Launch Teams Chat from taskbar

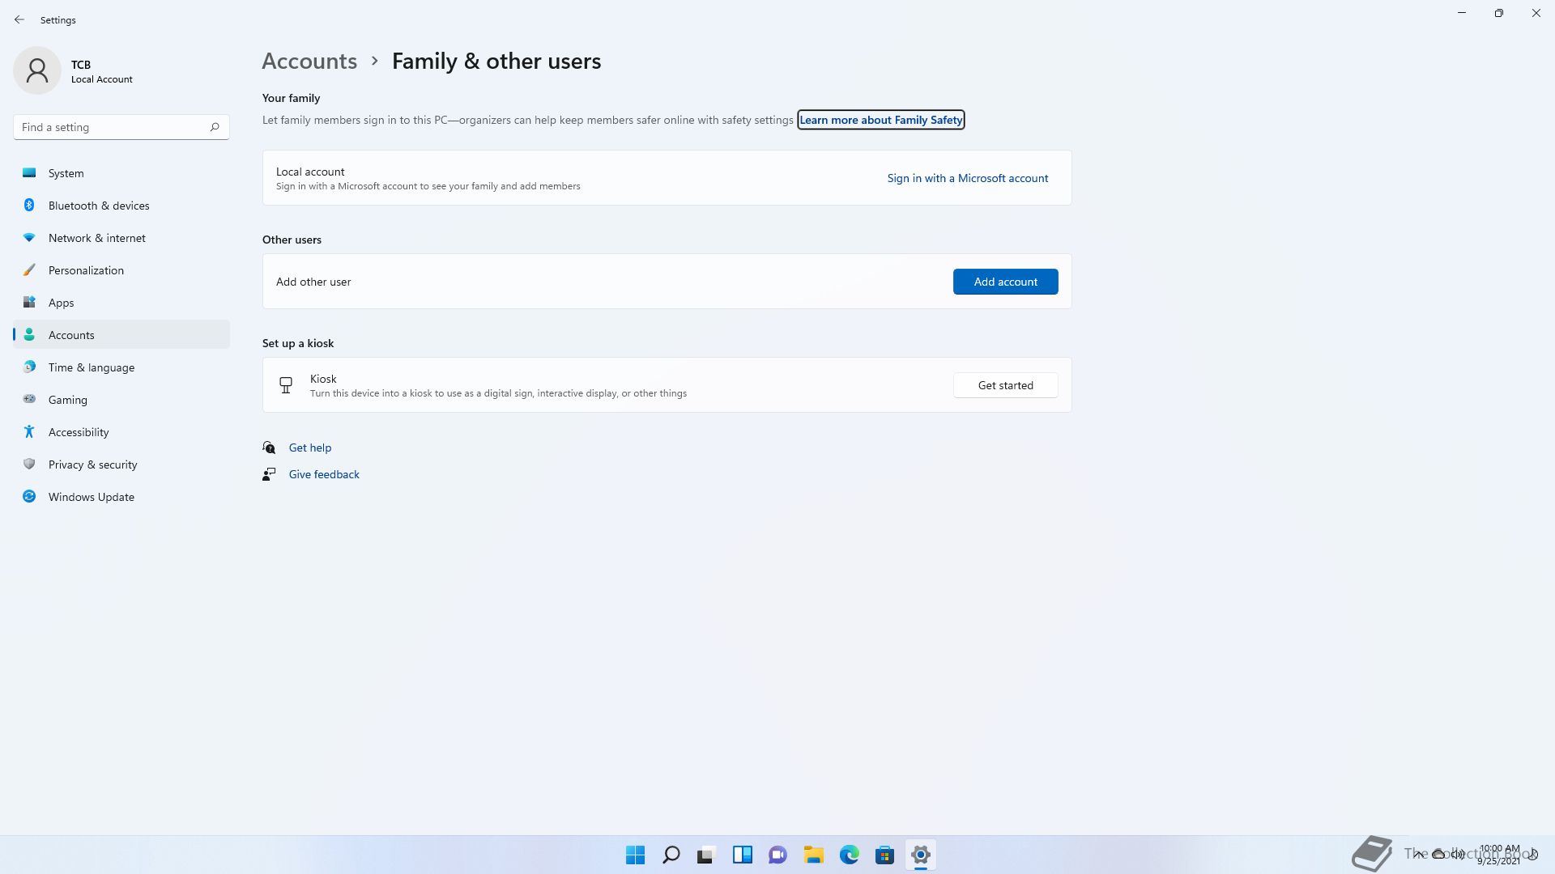[x=778, y=855]
